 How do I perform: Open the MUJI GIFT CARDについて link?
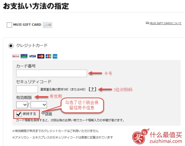(165, 23)
